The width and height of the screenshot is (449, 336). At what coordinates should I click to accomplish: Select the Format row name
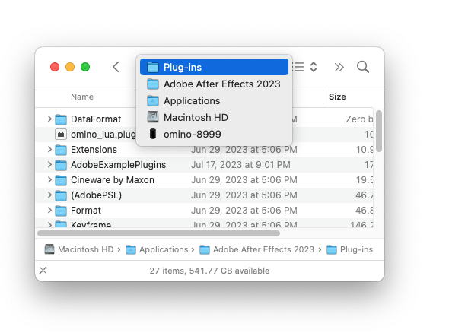pos(86,210)
